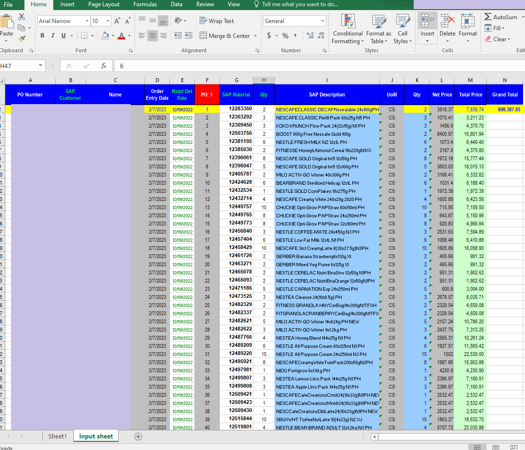This screenshot has height=450, width=525.
Task: Open the font size dropdown
Action: 107,21
